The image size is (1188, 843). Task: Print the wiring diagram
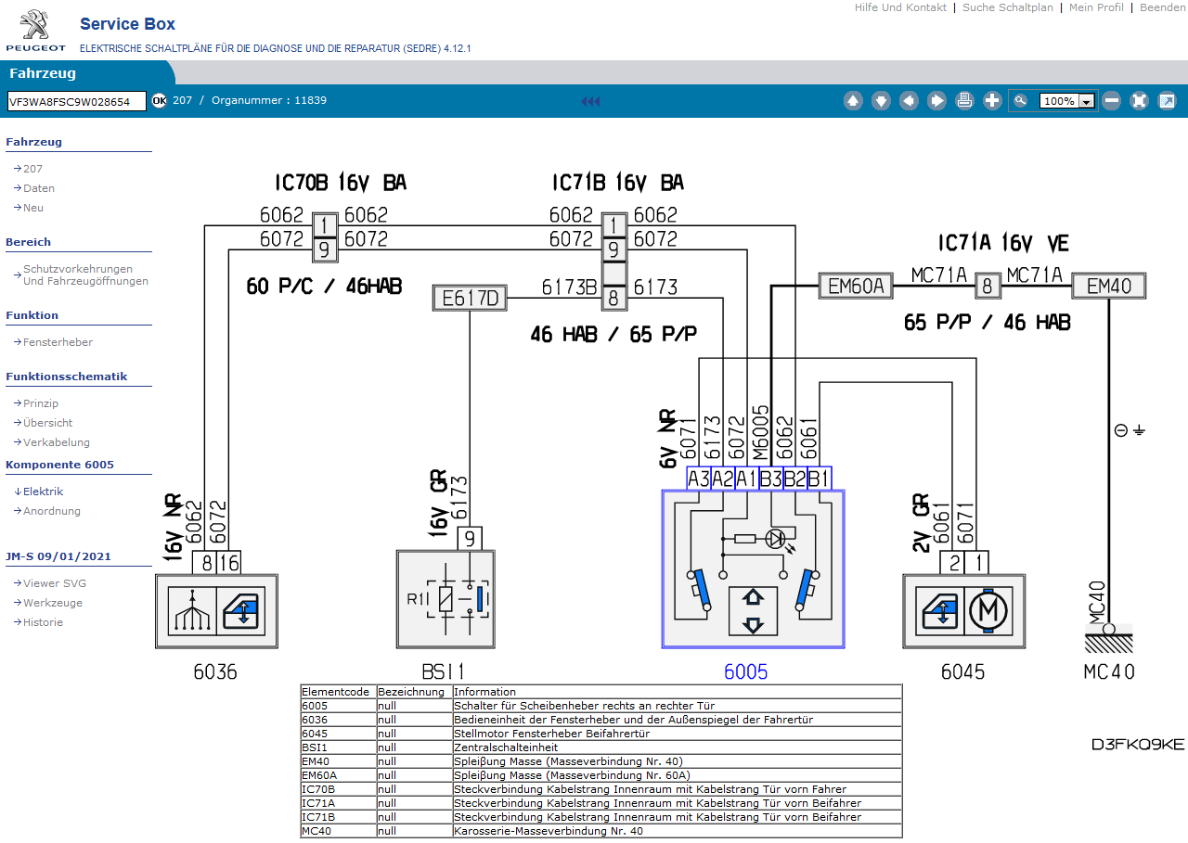[x=964, y=101]
